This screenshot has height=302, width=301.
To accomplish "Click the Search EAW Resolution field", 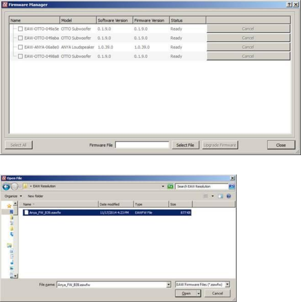I will pos(202,186).
